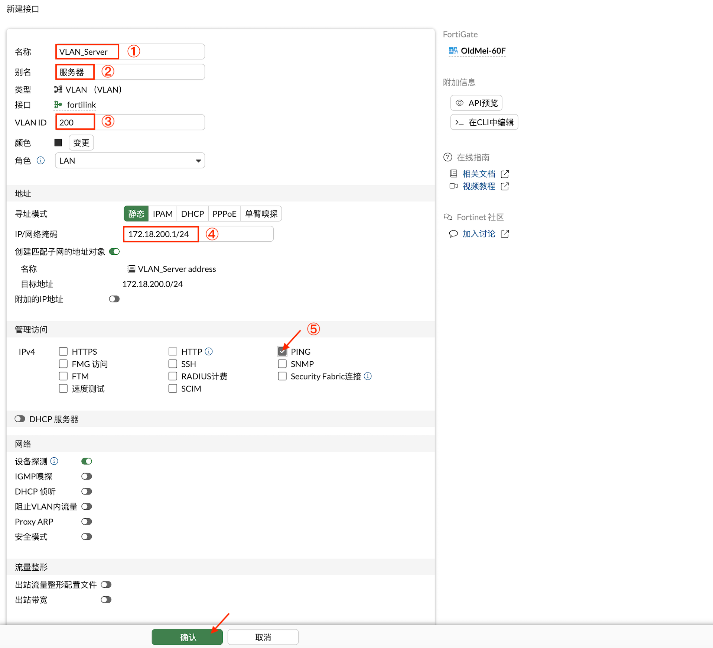Screen dimensions: 713x648
Task: Switch addressing mode to PPPoE
Action: point(224,214)
